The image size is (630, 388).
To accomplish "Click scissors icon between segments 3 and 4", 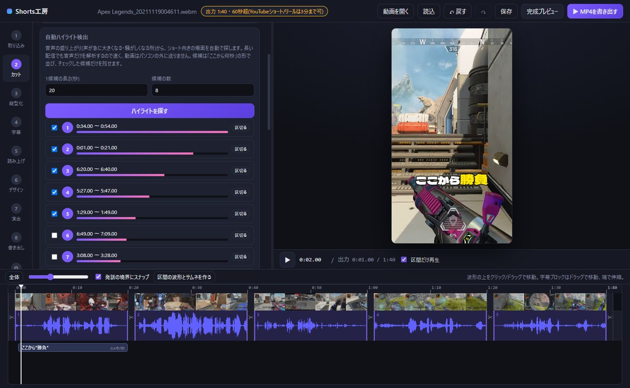I will (x=370, y=317).
